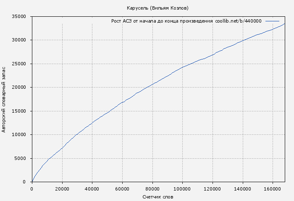Click the blue legend line sample
The image size is (294, 201).
pyautogui.click(x=272, y=21)
